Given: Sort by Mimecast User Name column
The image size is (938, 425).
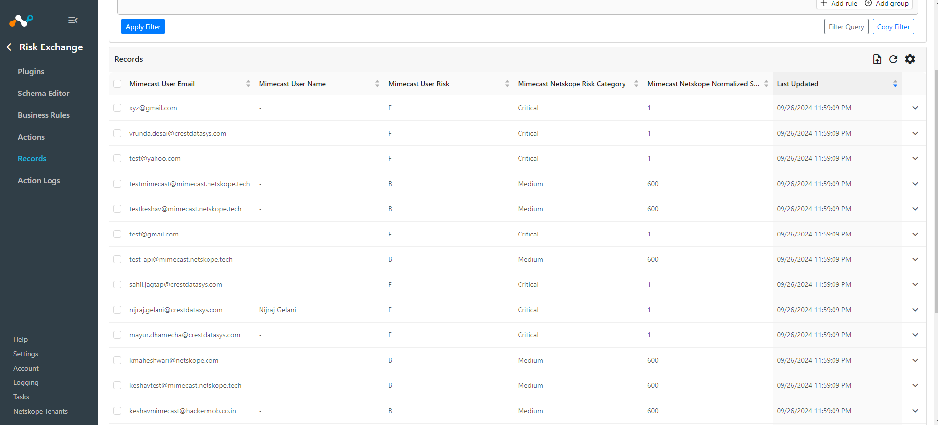Looking at the screenshot, I should click(377, 84).
